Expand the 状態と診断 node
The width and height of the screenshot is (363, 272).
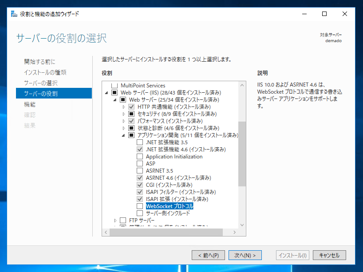[124, 128]
